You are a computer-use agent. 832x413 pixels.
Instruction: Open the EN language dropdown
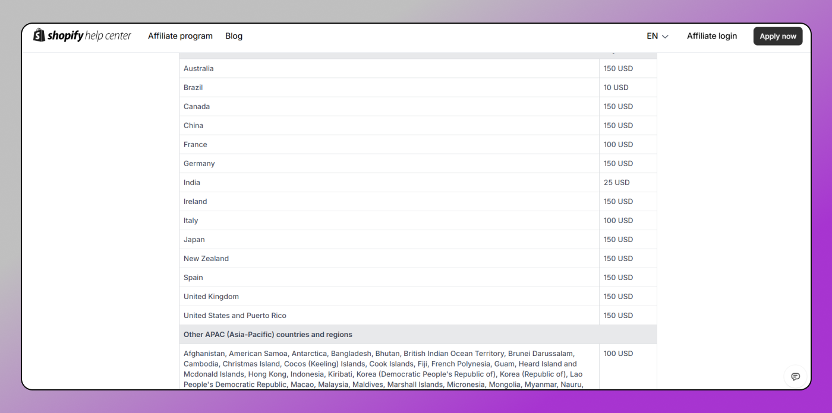(657, 36)
